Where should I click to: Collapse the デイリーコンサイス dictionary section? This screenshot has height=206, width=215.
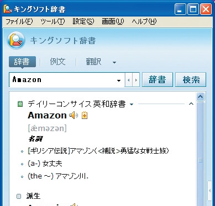(191, 104)
